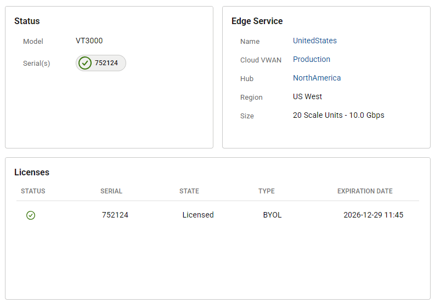Sort by the EXPIRATION DATE column header
435x303 pixels.
point(364,191)
